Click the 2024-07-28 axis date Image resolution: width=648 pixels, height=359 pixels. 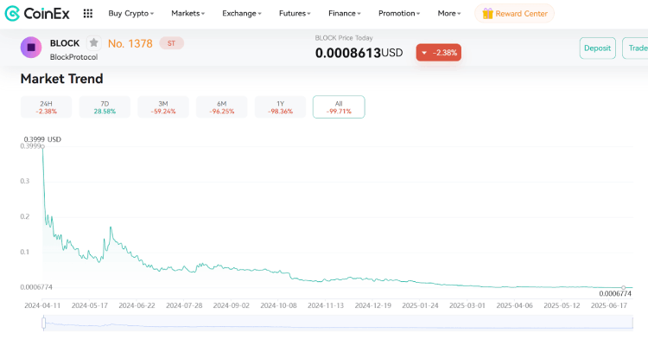tap(184, 305)
